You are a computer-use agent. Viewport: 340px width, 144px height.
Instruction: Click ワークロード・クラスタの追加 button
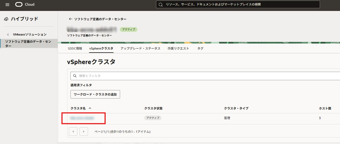(95, 94)
